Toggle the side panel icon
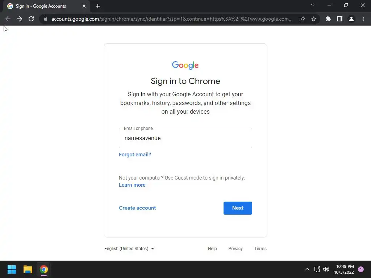Screen dimensions: 371x278 pyautogui.click(x=340, y=19)
